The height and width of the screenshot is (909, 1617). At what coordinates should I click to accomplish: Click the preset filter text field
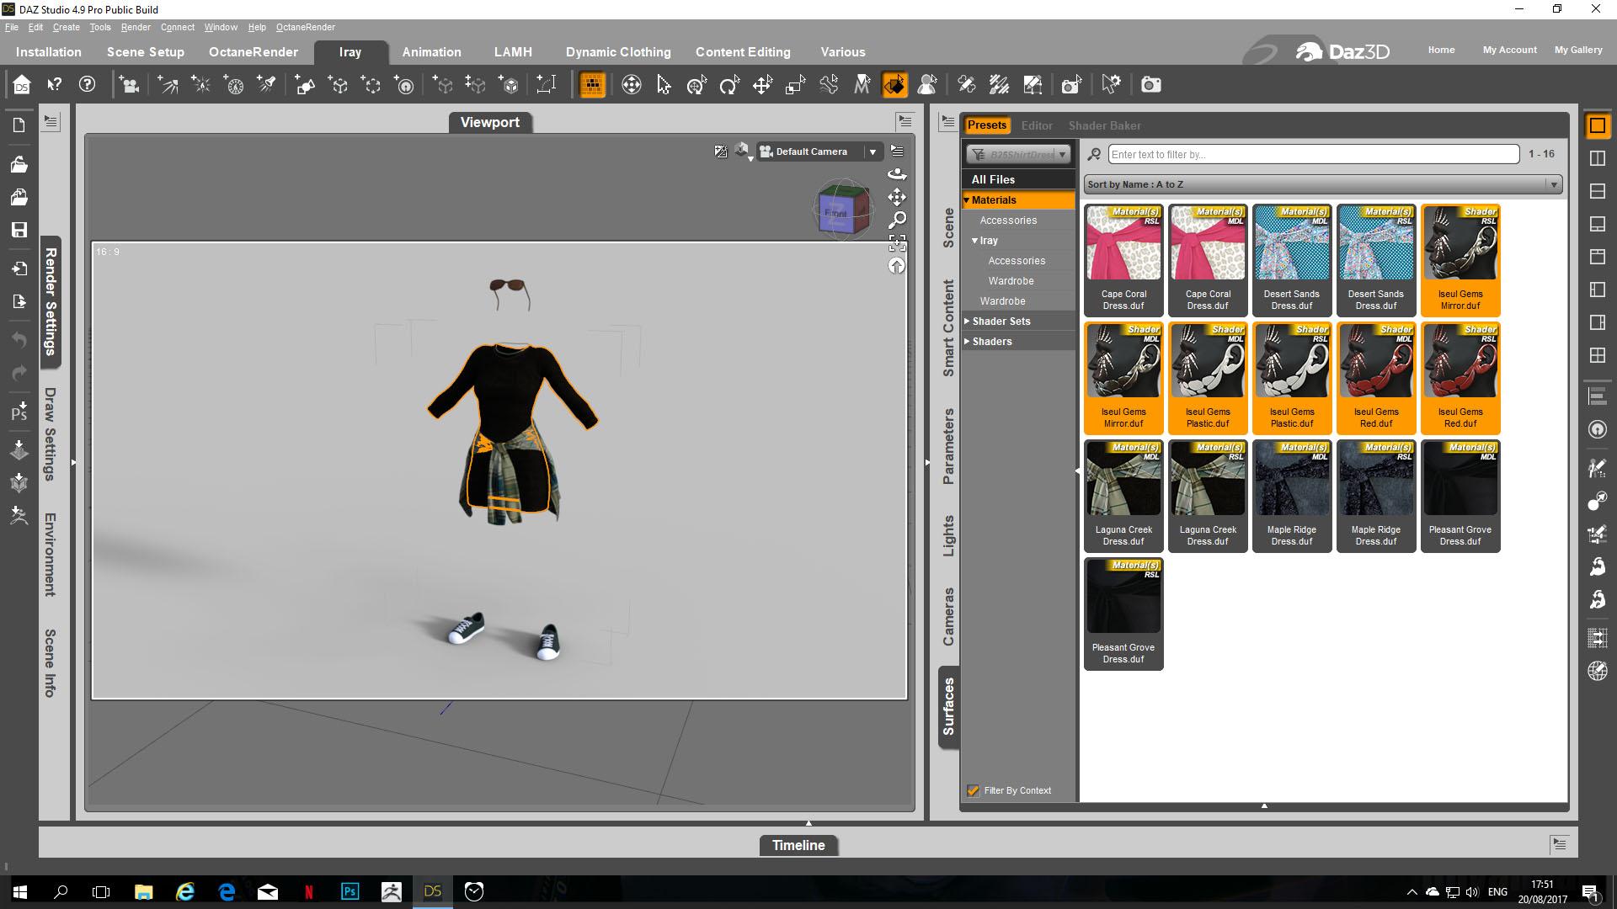tap(1312, 155)
